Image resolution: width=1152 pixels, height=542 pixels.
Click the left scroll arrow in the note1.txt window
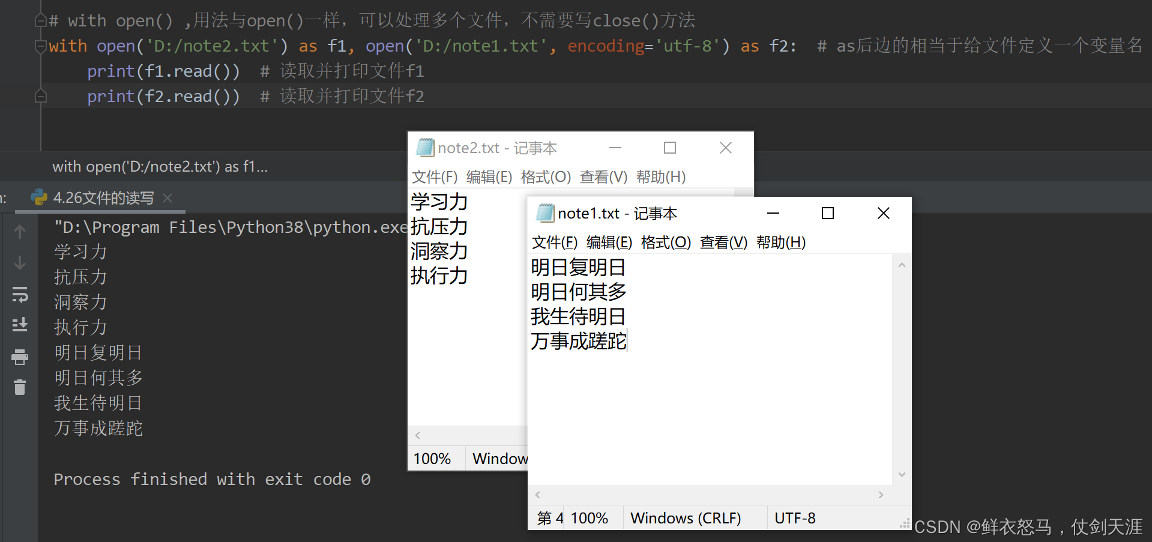pos(538,495)
